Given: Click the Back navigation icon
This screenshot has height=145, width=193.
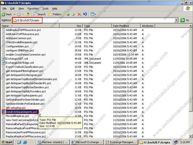Looking at the screenshot, I should coord(3,14).
